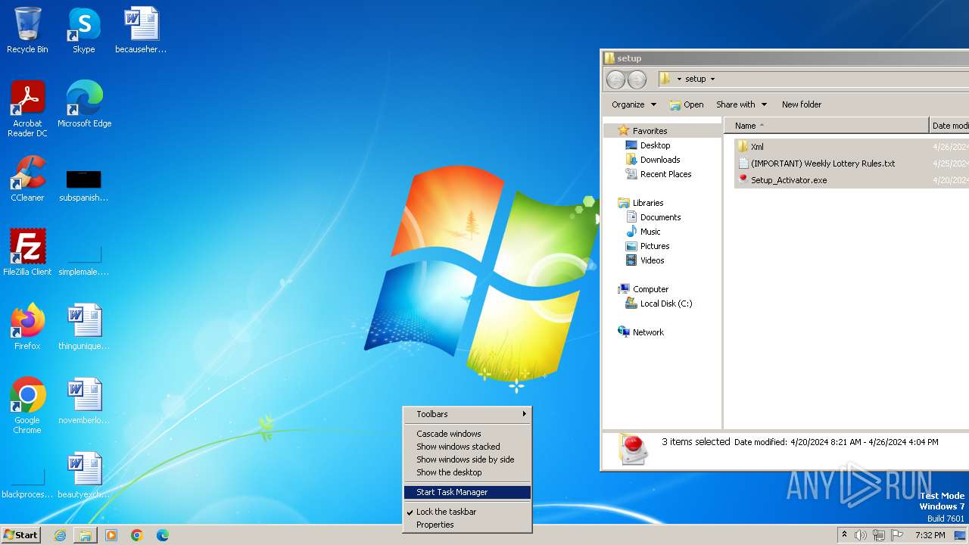
Task: Click the Explorer address bar field
Action: (x=813, y=79)
